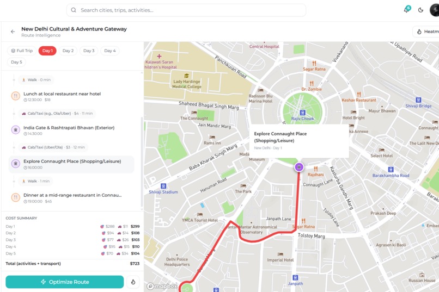
Task: Go back with the arrow icon
Action: point(13,32)
